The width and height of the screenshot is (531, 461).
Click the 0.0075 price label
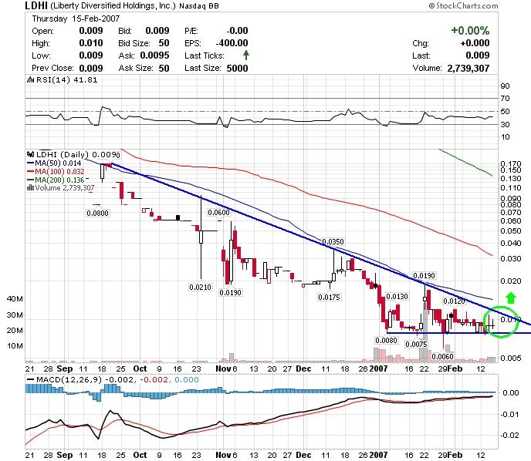pyautogui.click(x=416, y=344)
